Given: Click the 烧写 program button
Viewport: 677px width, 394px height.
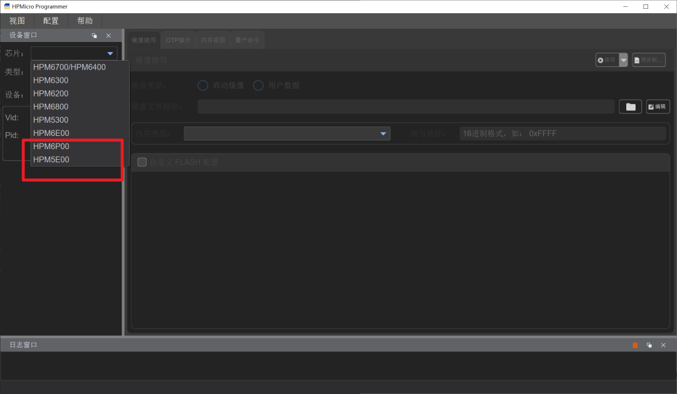Looking at the screenshot, I should [x=607, y=60].
